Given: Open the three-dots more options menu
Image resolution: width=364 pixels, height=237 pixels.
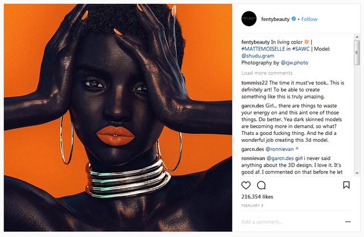Looking at the screenshot, I should coord(348,222).
